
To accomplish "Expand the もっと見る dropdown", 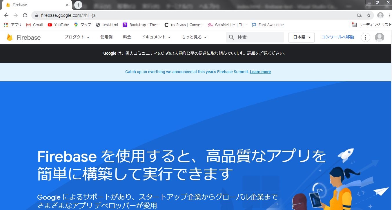I will [194, 37].
